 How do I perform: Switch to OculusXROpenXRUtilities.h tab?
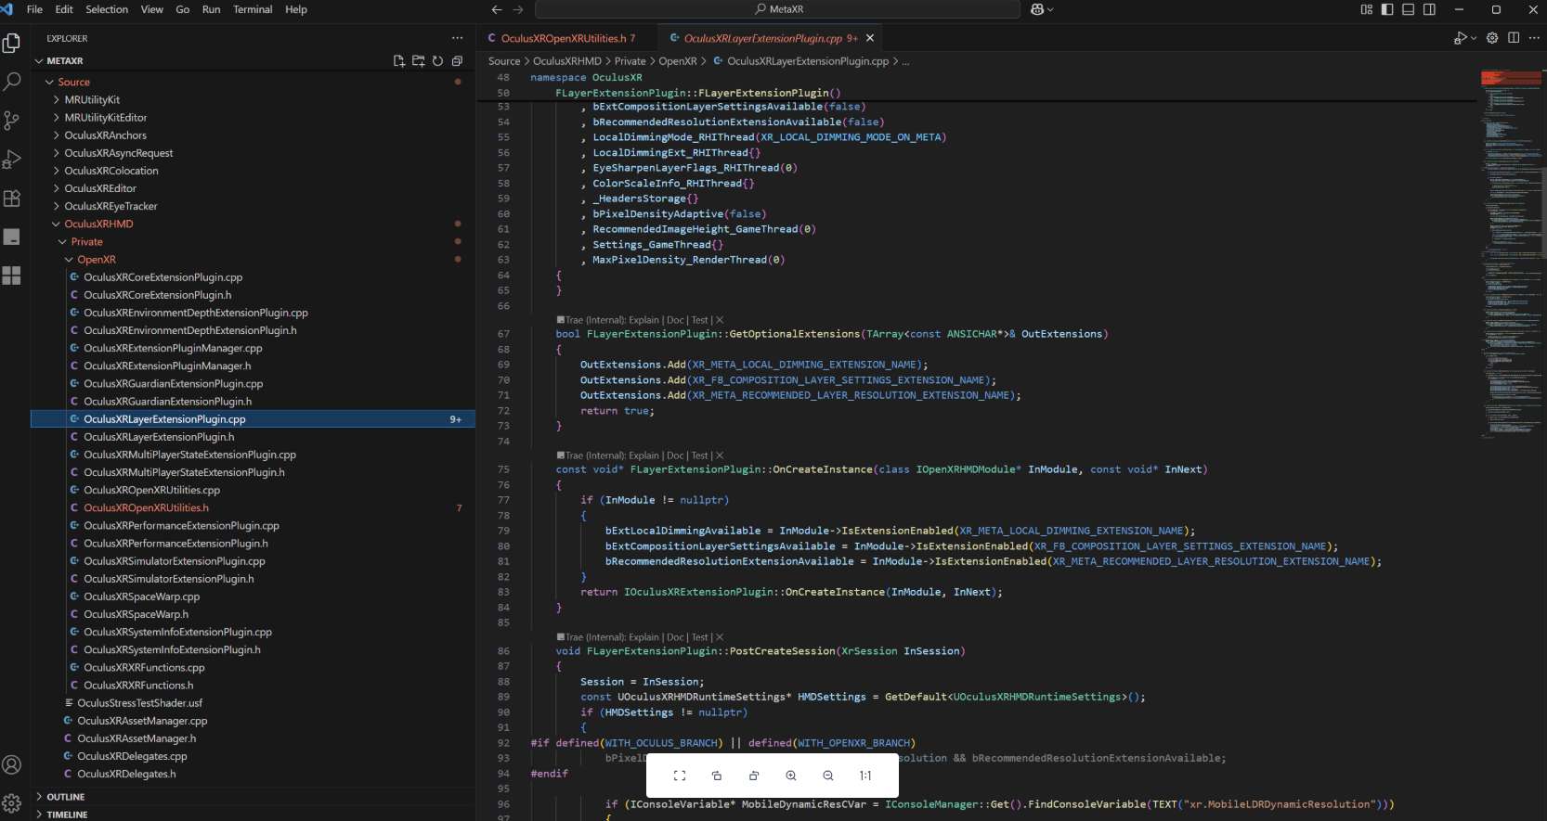click(x=564, y=38)
